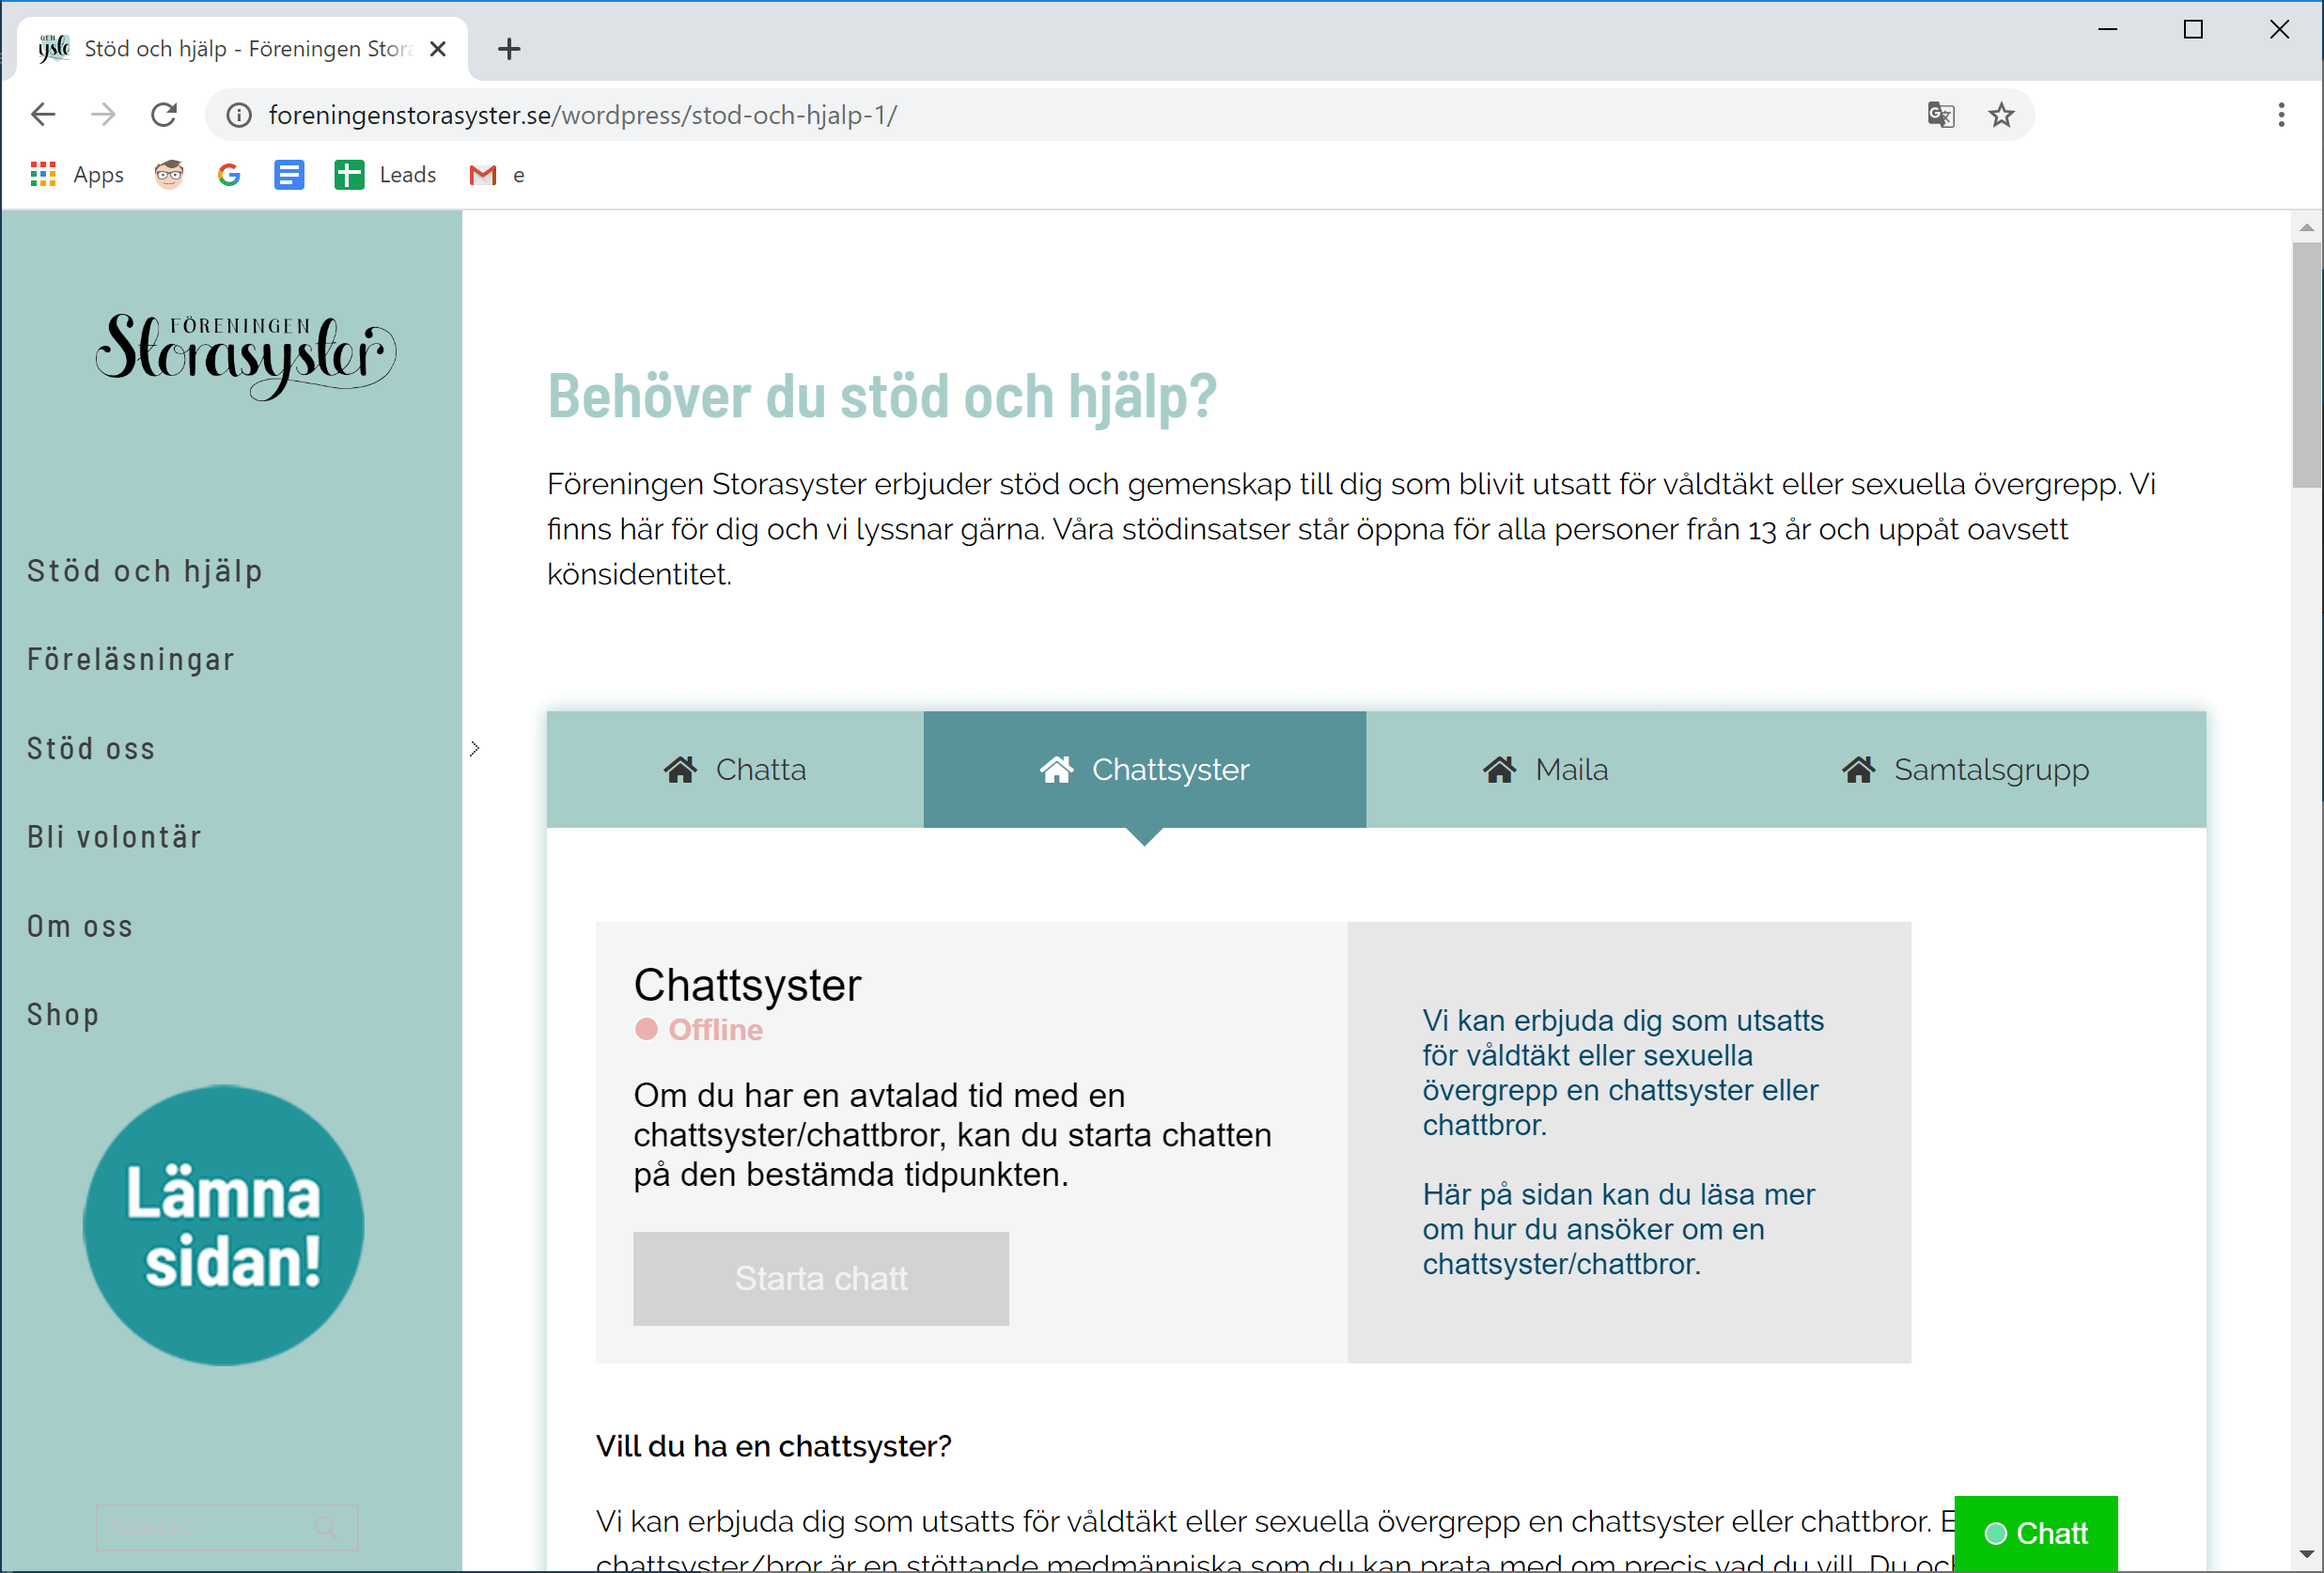Click the page's vertical scrollbar thumb

(x=2307, y=364)
